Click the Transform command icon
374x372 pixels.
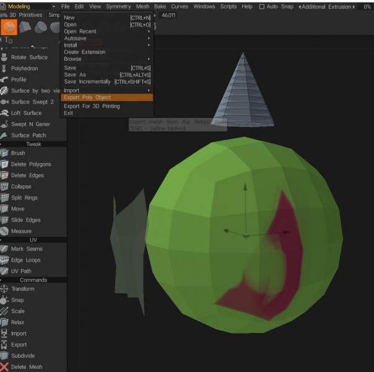4,289
